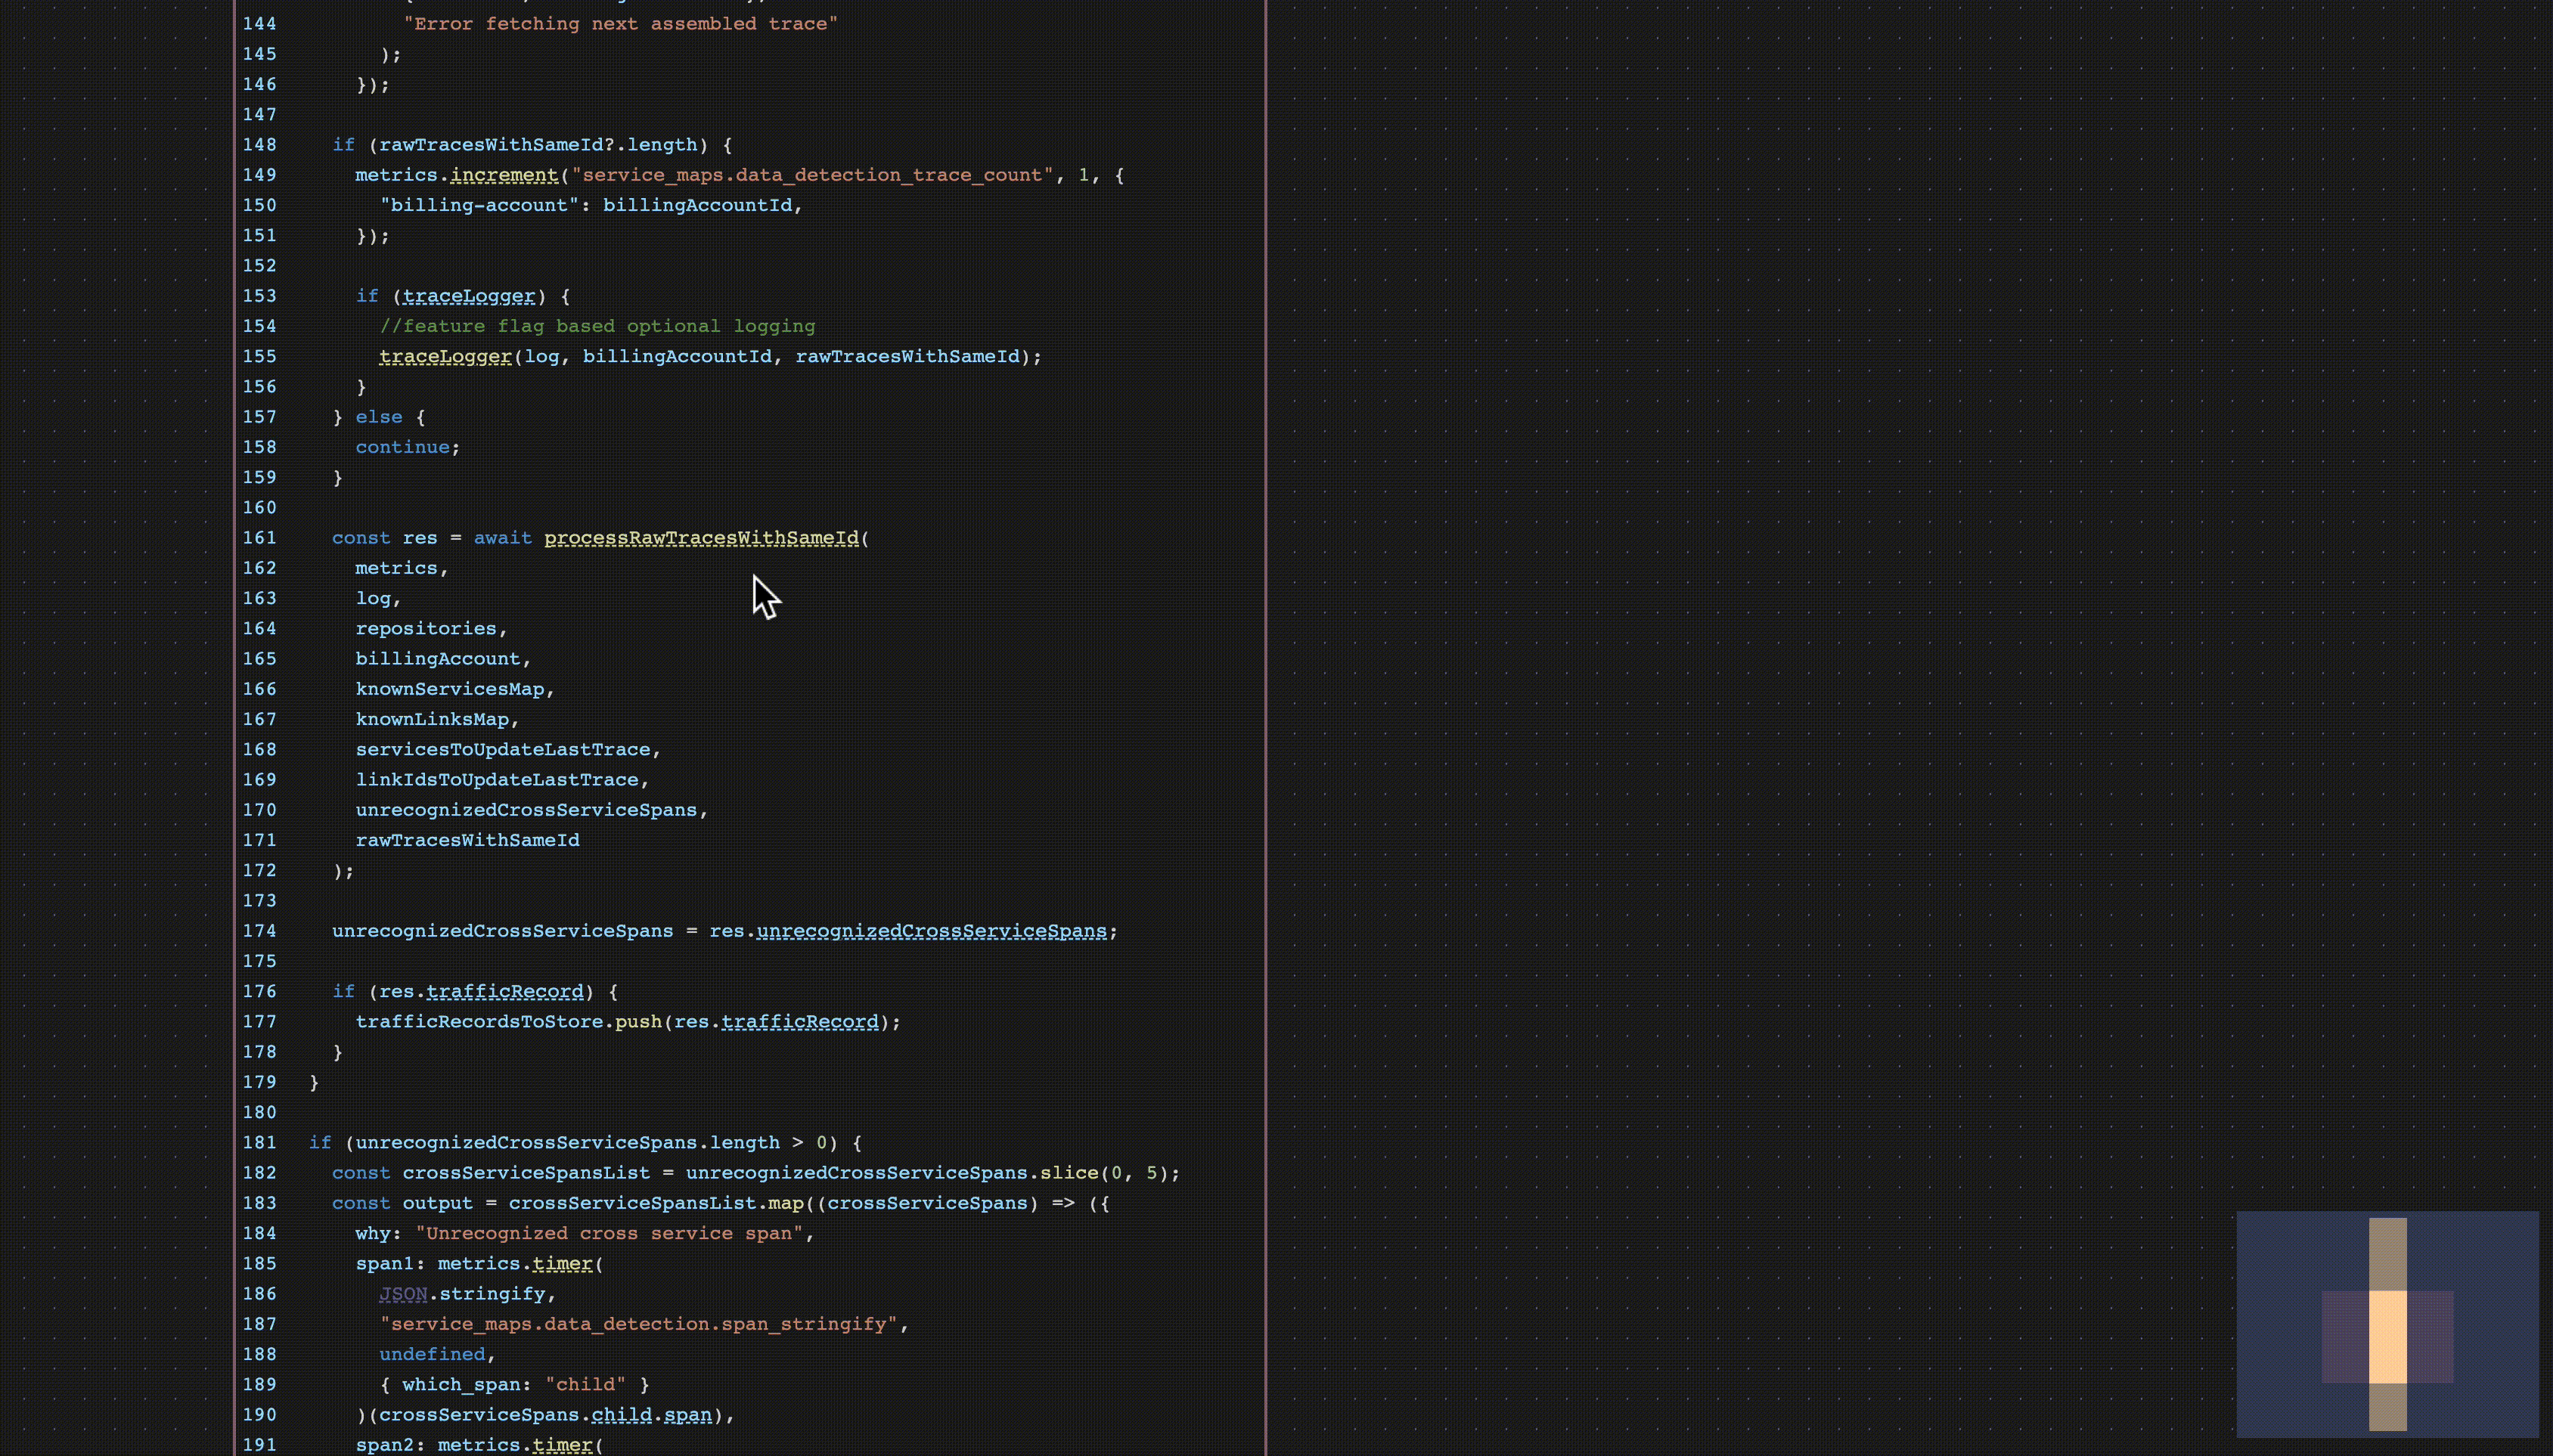Viewport: 2553px width, 1456px height.
Task: Click the "Error fetching next assembled trace" string
Action: click(620, 23)
